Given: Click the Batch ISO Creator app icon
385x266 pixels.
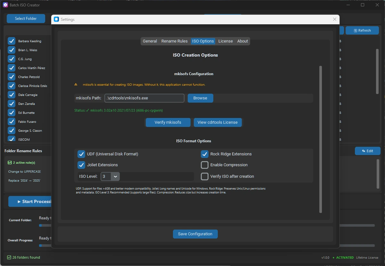Looking at the screenshot, I should [5, 5].
